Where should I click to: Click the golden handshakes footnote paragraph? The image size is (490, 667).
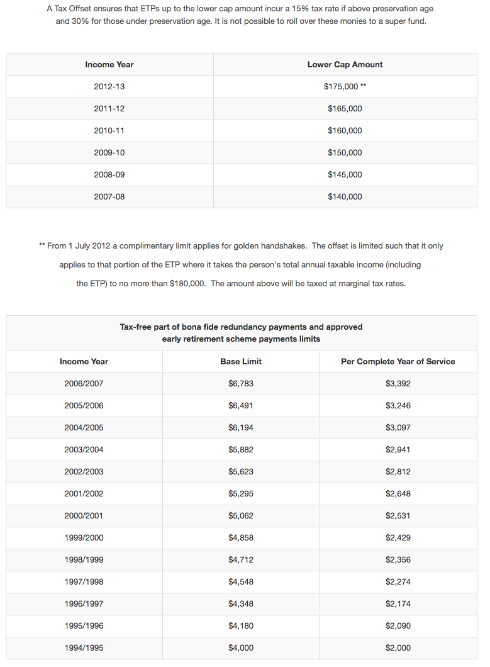pos(241,265)
